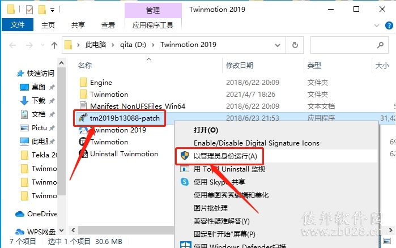Open the quick access toolbar customize arrow
Viewport: 396px width, 248px height.
(x=52, y=10)
